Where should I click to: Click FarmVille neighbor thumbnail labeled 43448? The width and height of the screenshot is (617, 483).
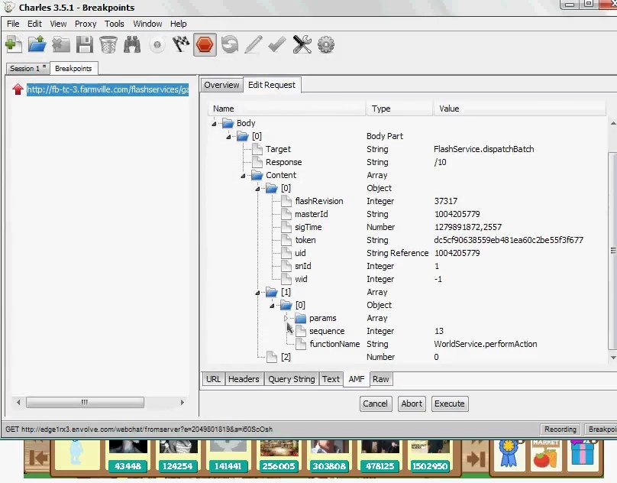pos(128,456)
